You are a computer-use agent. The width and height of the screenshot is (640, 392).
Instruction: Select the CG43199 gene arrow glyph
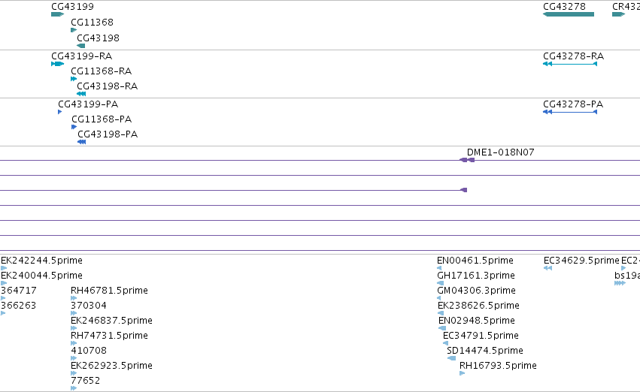click(x=58, y=14)
